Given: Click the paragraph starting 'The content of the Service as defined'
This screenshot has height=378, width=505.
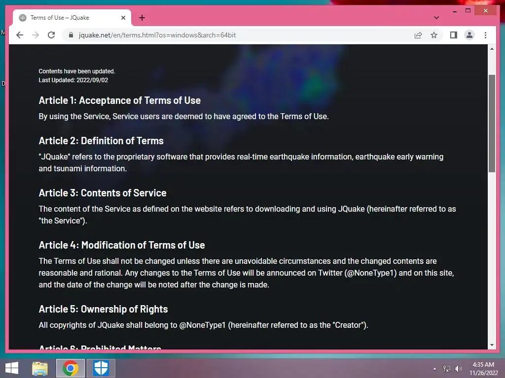Looking at the screenshot, I should tap(248, 215).
